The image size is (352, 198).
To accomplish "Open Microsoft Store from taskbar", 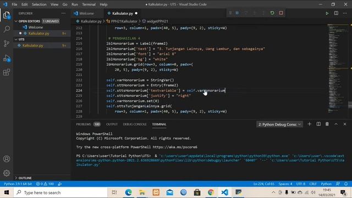I will (x=197, y=193).
